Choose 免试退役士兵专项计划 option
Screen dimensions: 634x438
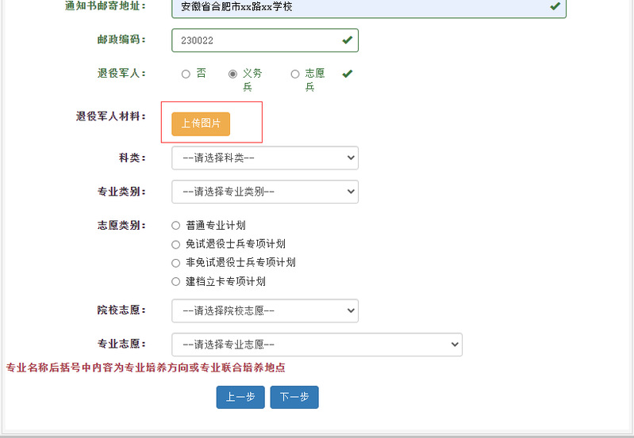tap(175, 245)
